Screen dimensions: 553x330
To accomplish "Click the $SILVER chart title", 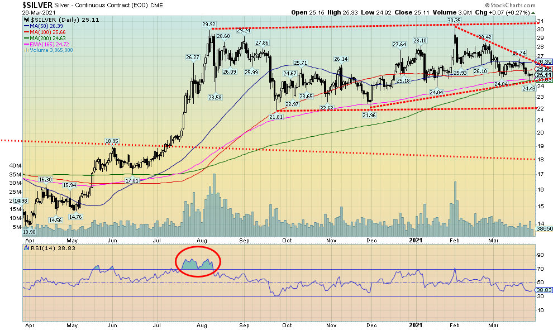I will [37, 4].
